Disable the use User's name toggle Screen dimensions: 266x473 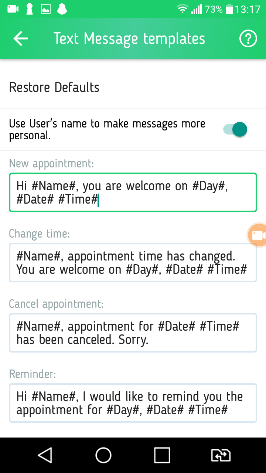coord(235,129)
